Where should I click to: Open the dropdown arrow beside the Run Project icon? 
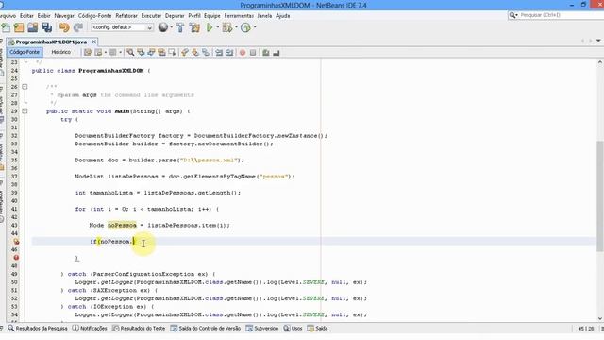tap(217, 27)
